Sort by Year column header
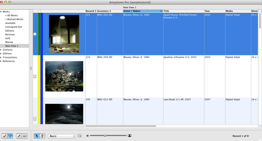262x141 pixels. point(215,11)
